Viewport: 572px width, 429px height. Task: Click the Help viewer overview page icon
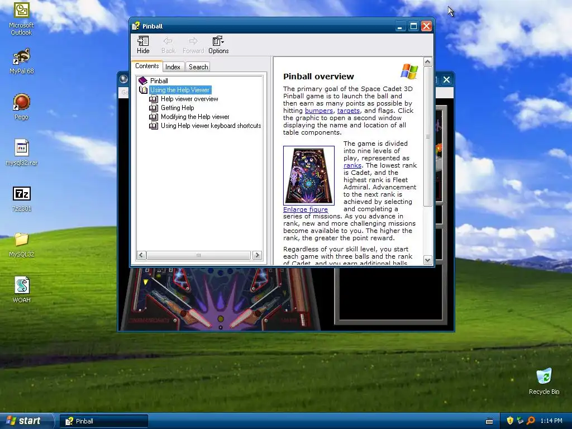pos(154,99)
